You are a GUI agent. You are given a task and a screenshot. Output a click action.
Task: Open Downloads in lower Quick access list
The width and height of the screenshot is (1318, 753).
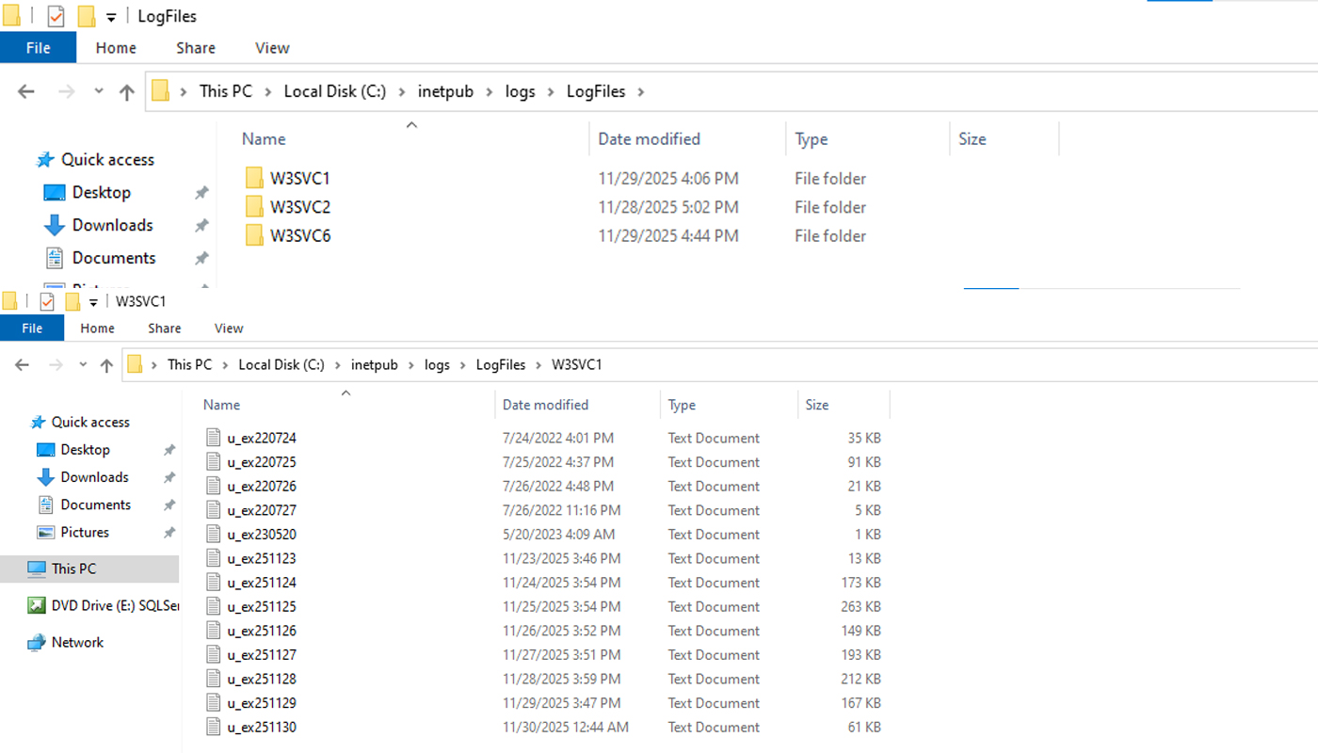click(94, 477)
